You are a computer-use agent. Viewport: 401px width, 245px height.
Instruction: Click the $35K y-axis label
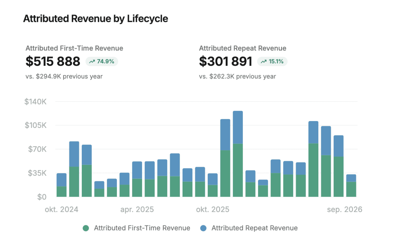[x=37, y=173]
